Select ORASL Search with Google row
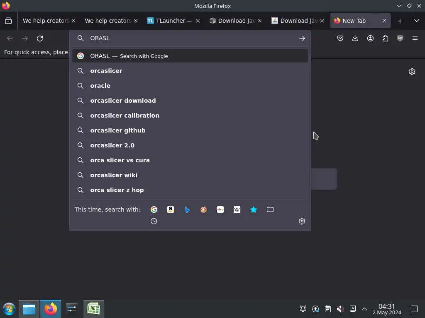The width and height of the screenshot is (425, 318). [190, 56]
